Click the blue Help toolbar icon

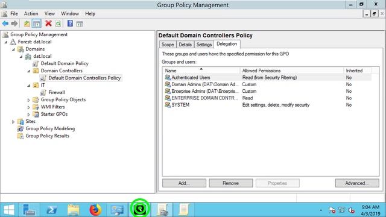(x=70, y=24)
